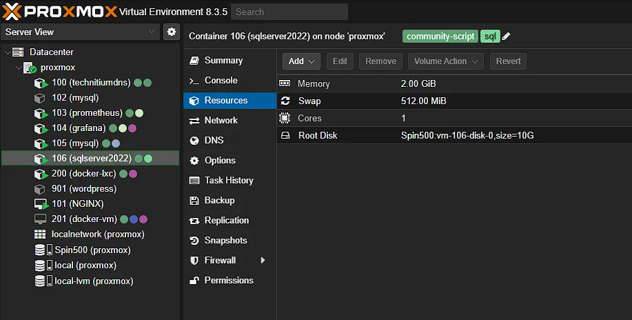
Task: Collapse the proxmox node in tree
Action: tap(19, 68)
